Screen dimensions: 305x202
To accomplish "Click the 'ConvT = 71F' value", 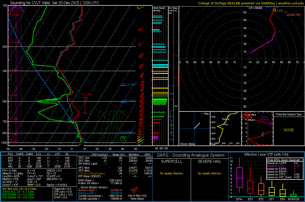I will [35, 176].
